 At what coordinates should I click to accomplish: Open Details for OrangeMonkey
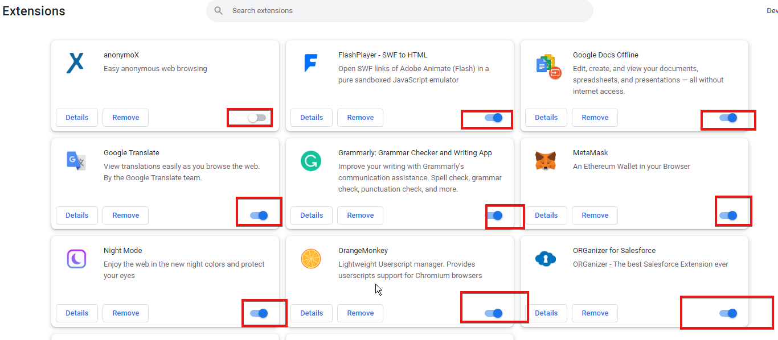312,313
